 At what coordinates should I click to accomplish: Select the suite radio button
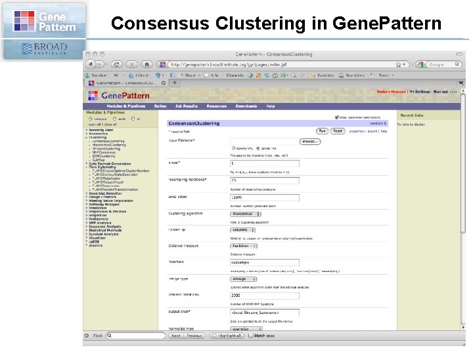point(114,119)
